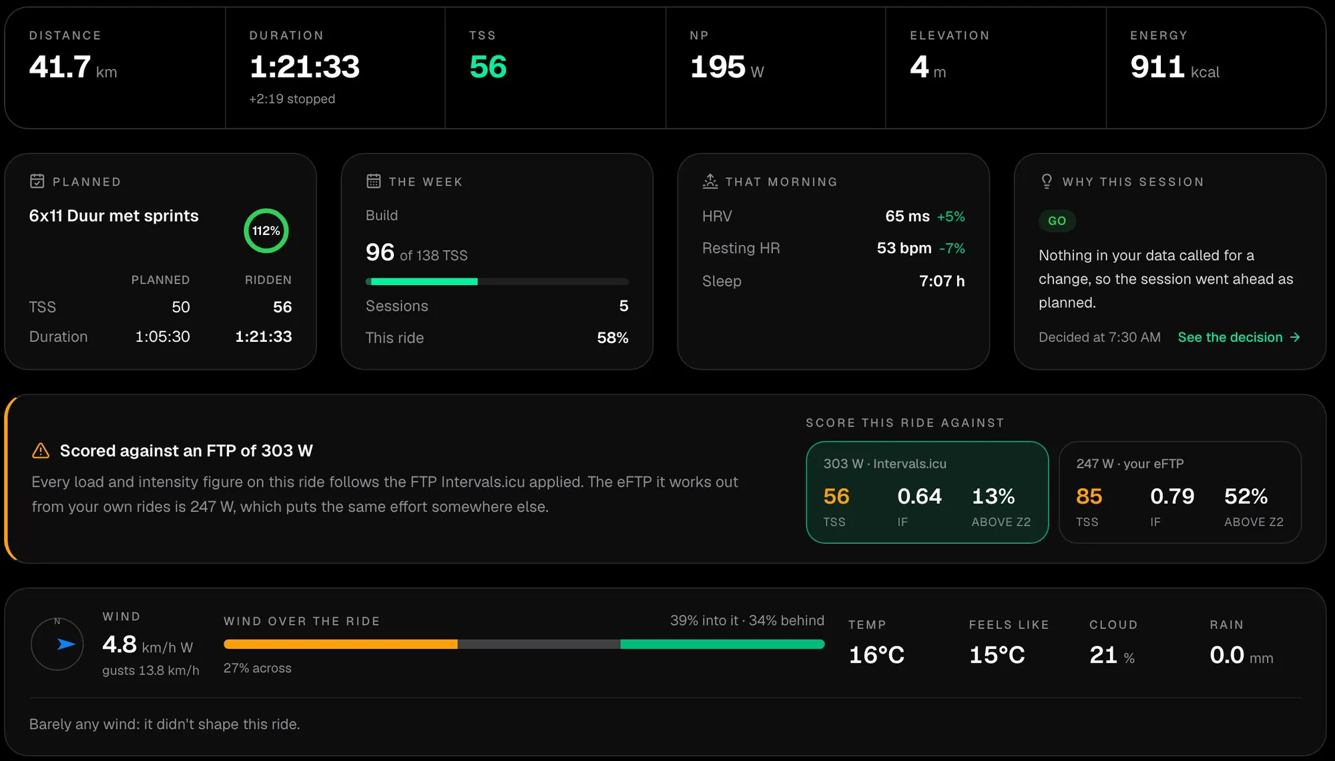Click the '27% across' label

click(x=258, y=668)
